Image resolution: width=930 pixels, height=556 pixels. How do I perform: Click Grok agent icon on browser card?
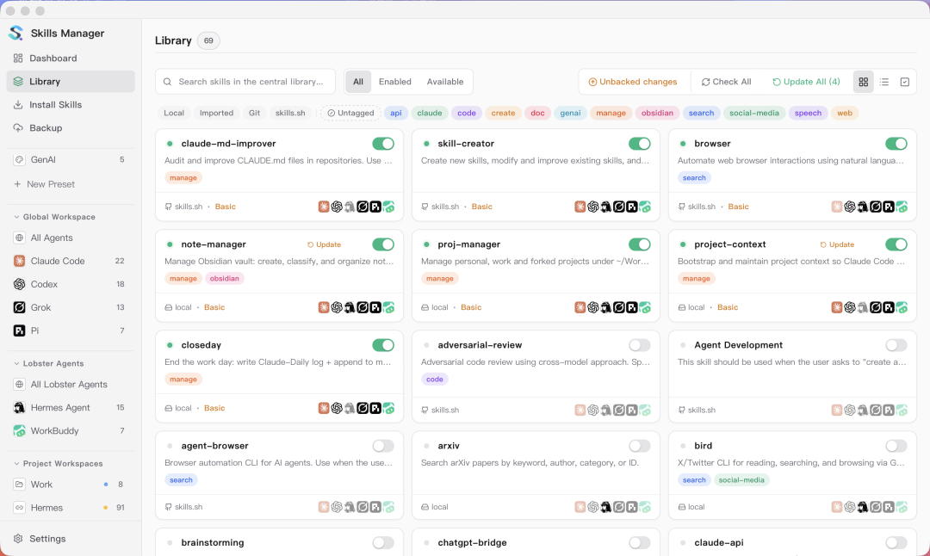click(x=876, y=207)
